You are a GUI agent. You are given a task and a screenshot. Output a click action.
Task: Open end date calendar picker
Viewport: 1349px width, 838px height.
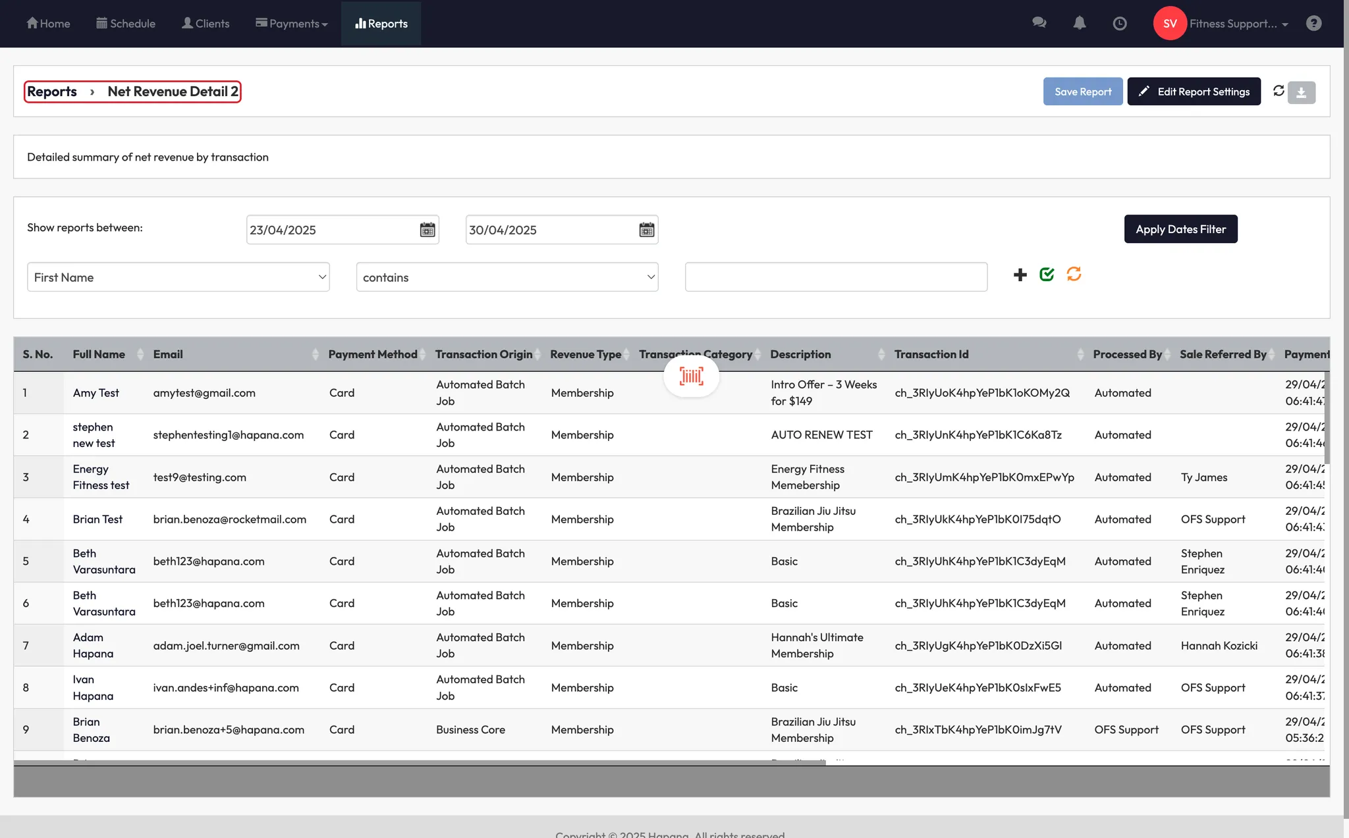[x=647, y=230]
